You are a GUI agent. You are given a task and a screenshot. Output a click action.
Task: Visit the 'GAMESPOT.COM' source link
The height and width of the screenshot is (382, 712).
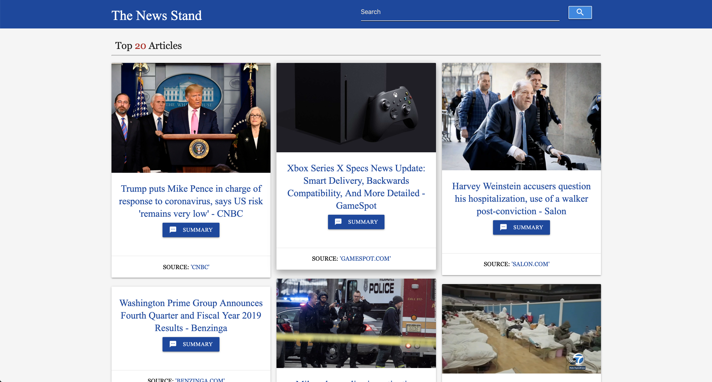click(x=365, y=259)
